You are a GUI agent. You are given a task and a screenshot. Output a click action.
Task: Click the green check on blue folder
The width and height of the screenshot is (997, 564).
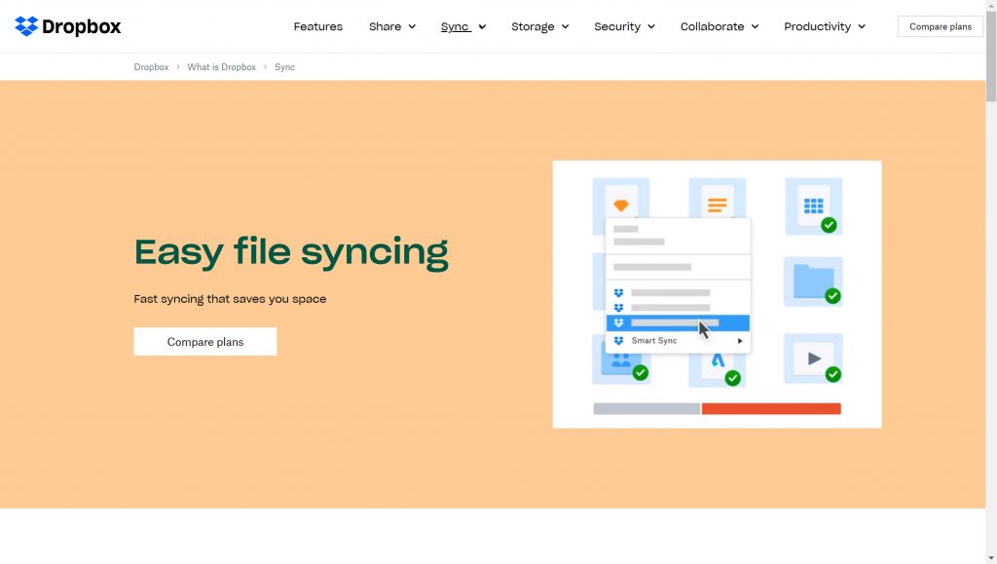point(832,296)
